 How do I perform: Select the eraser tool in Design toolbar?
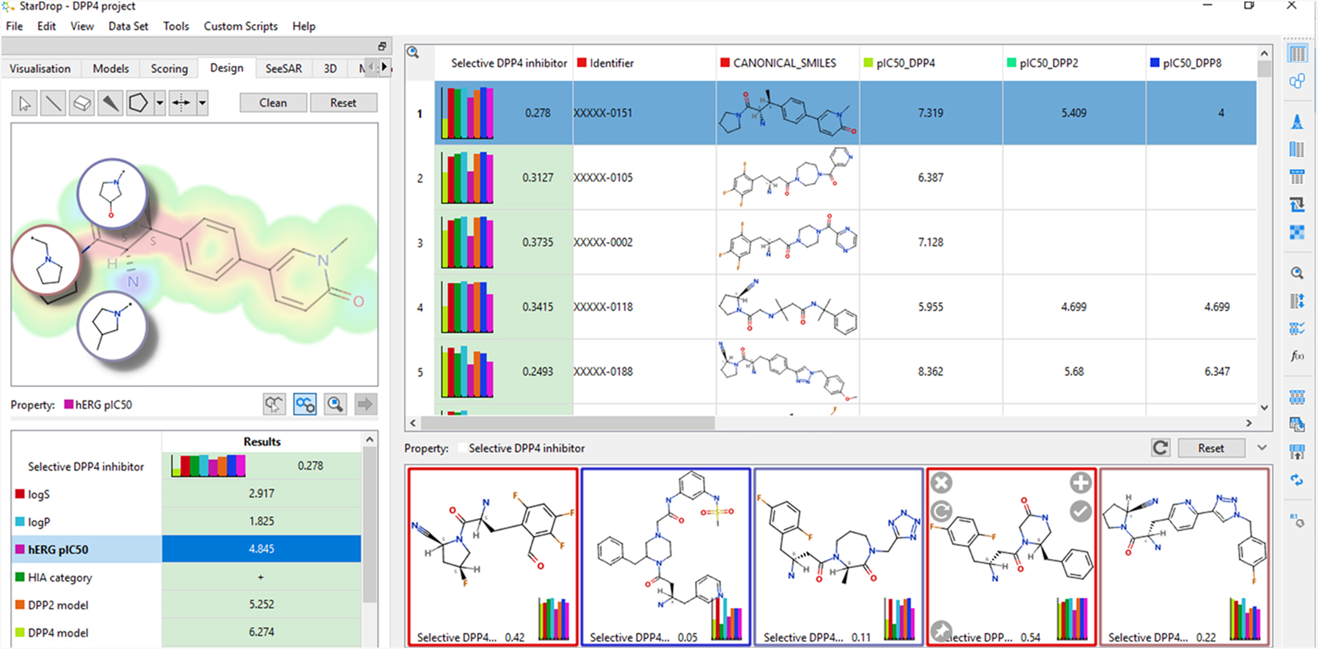coord(82,103)
